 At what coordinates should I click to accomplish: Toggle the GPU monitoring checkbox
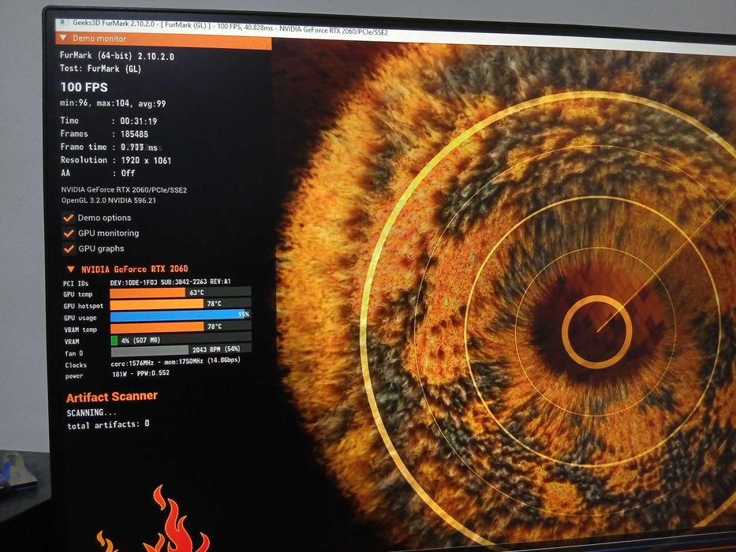pos(69,233)
